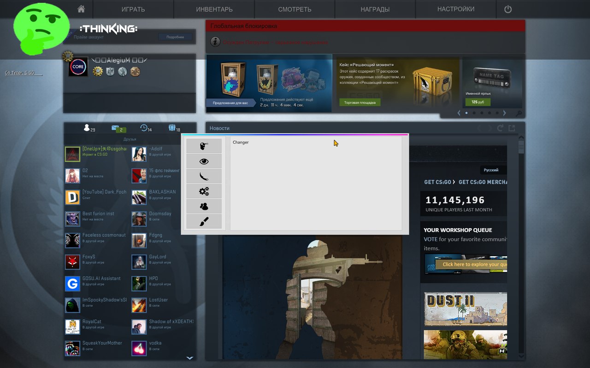Select friend Faceless cosmonaut
The height and width of the screenshot is (368, 590).
pos(97,241)
